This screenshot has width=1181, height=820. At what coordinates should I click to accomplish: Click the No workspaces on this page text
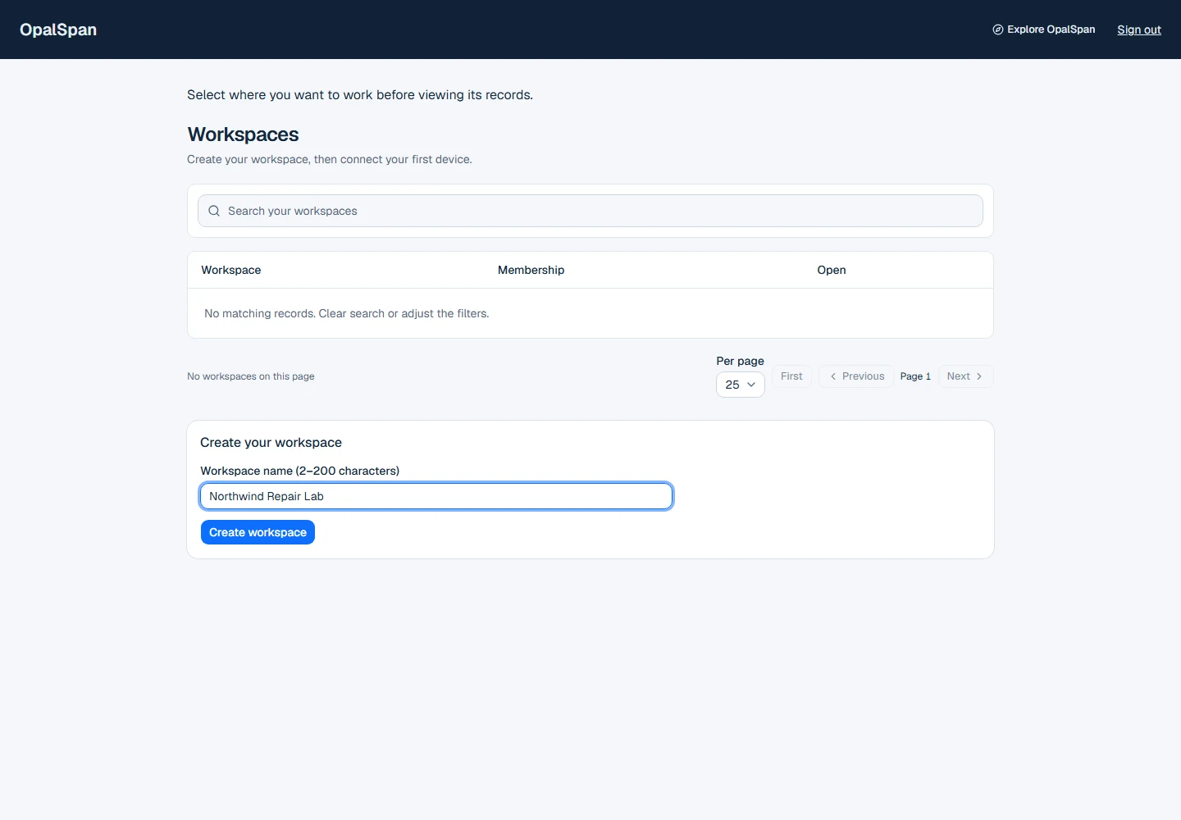pyautogui.click(x=251, y=376)
